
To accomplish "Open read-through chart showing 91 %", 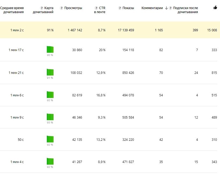I will [x=50, y=72].
